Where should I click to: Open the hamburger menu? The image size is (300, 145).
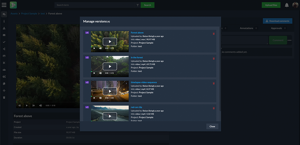click(x=4, y=5)
